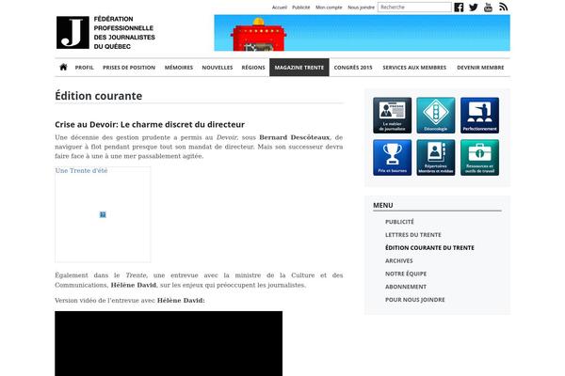Click broken image icon under 'Une Trente d'été'
Image resolution: width=565 pixels, height=376 pixels.
(103, 214)
